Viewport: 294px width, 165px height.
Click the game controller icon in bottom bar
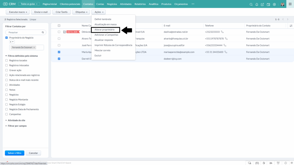coord(257,163)
